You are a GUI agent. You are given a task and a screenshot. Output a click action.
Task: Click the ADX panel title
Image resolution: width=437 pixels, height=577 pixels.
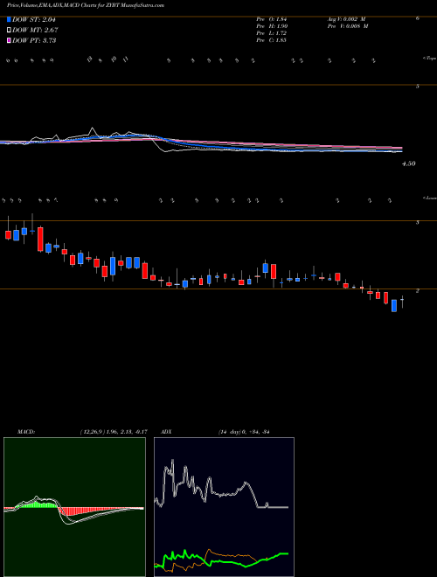(x=167, y=432)
